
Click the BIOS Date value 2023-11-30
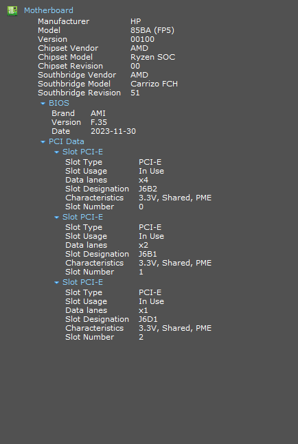coord(113,131)
